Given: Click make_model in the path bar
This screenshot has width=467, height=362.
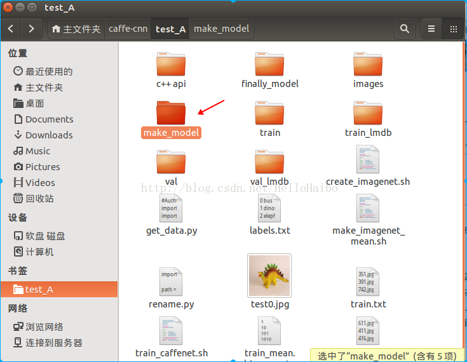Looking at the screenshot, I should coord(221,29).
